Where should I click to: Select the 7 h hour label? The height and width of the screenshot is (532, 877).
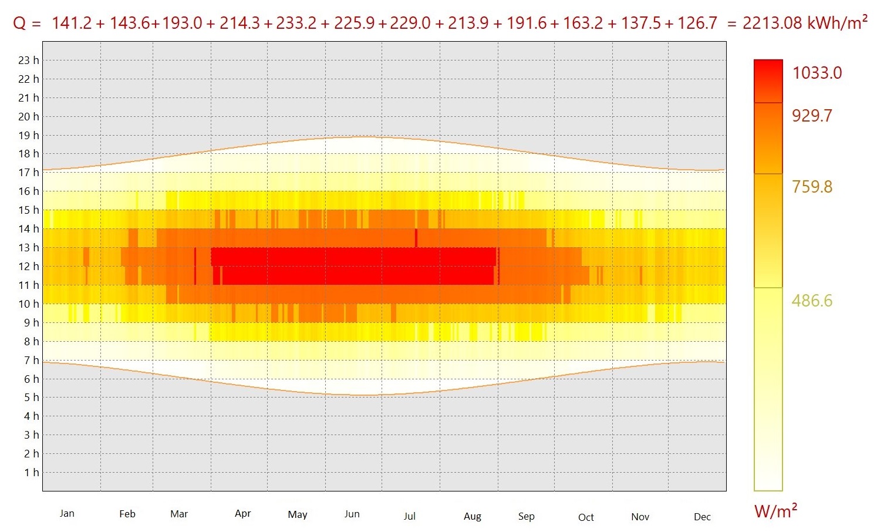click(32, 360)
